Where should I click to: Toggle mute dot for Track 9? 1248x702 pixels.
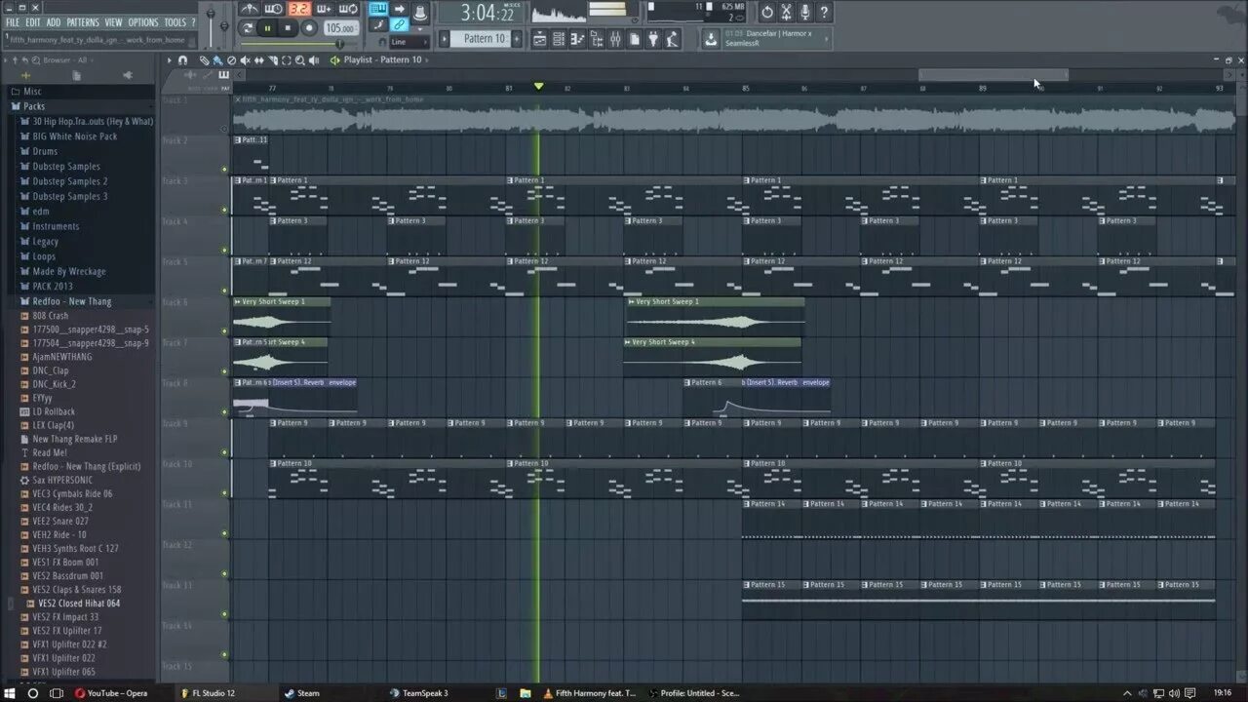[x=225, y=452]
